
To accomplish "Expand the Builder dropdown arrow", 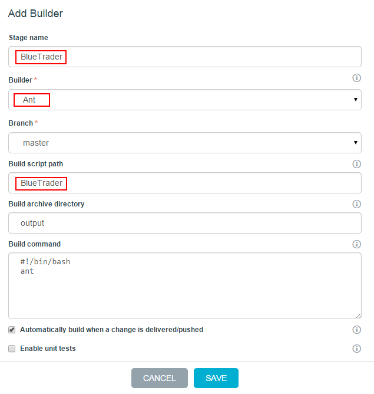I will pyautogui.click(x=356, y=100).
